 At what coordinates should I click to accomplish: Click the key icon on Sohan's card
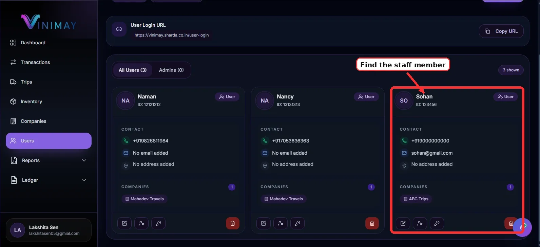[437, 223]
